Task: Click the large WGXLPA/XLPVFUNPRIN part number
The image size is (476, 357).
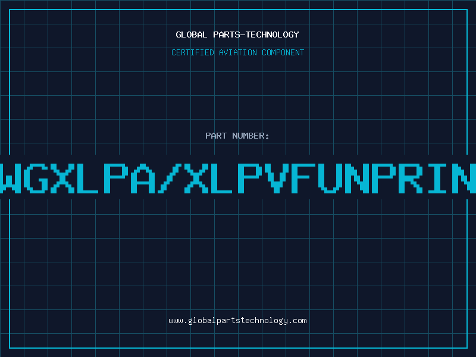Action: pos(238,178)
